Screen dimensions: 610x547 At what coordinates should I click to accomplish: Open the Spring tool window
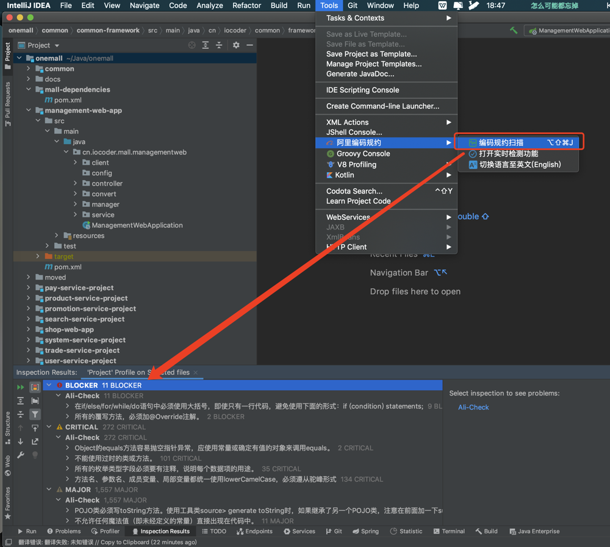[x=365, y=531]
